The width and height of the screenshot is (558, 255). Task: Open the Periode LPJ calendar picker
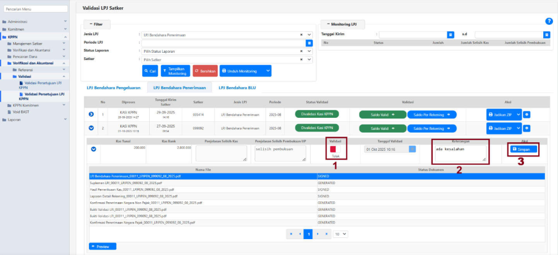click(x=309, y=42)
